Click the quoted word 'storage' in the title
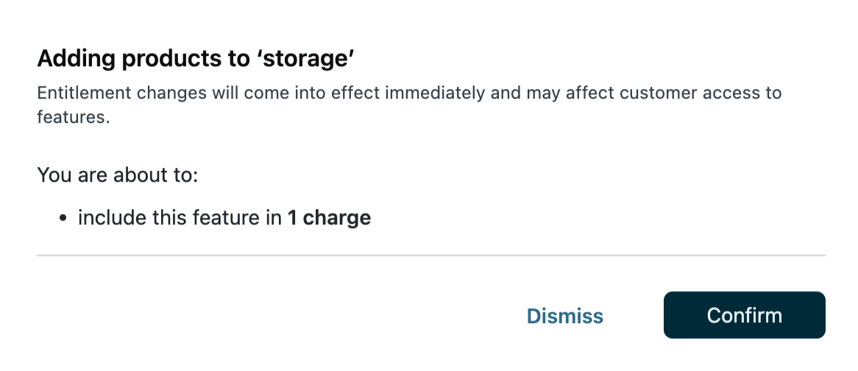This screenshot has width=858, height=371. [308, 59]
